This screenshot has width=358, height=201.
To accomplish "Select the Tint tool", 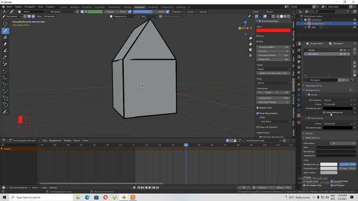I will 5,51.
